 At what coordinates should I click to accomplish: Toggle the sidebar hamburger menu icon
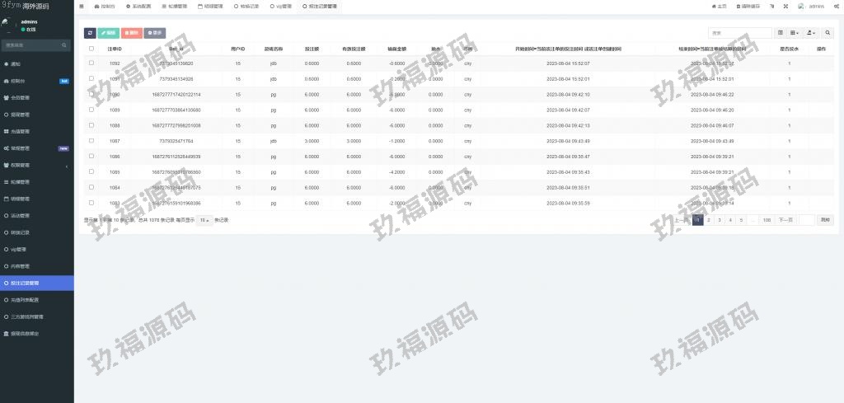(x=81, y=6)
